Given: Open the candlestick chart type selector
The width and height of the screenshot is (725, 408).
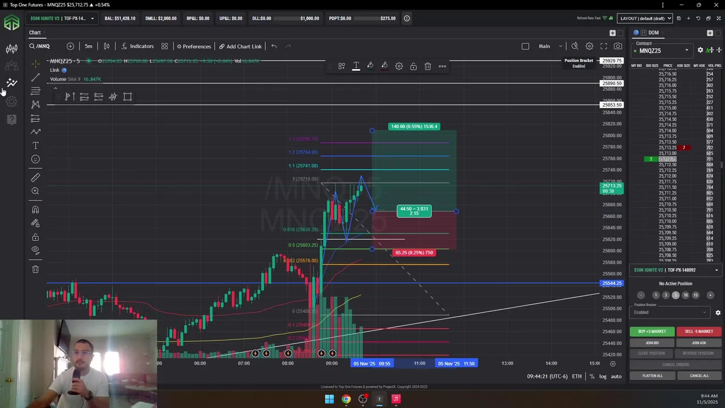Looking at the screenshot, I should pos(106,46).
